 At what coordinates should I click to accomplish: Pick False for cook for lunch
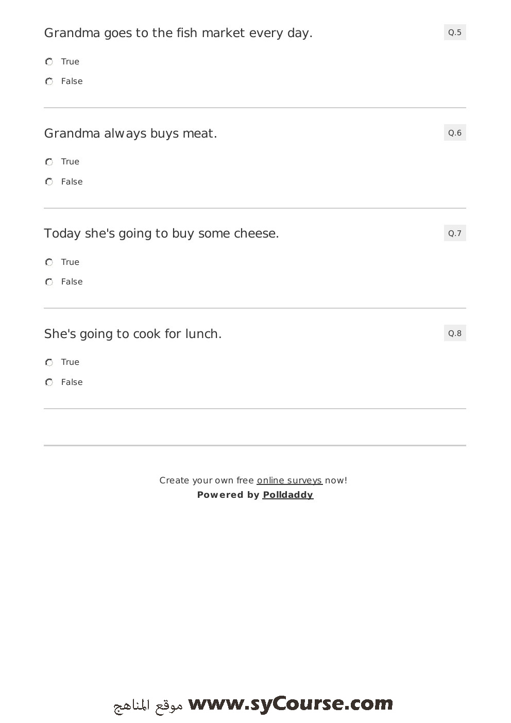[x=49, y=382]
